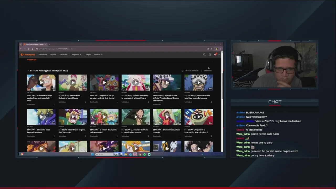Open the title link of S14 E1089
This screenshot has height=189, width=336.
[x=40, y=98]
